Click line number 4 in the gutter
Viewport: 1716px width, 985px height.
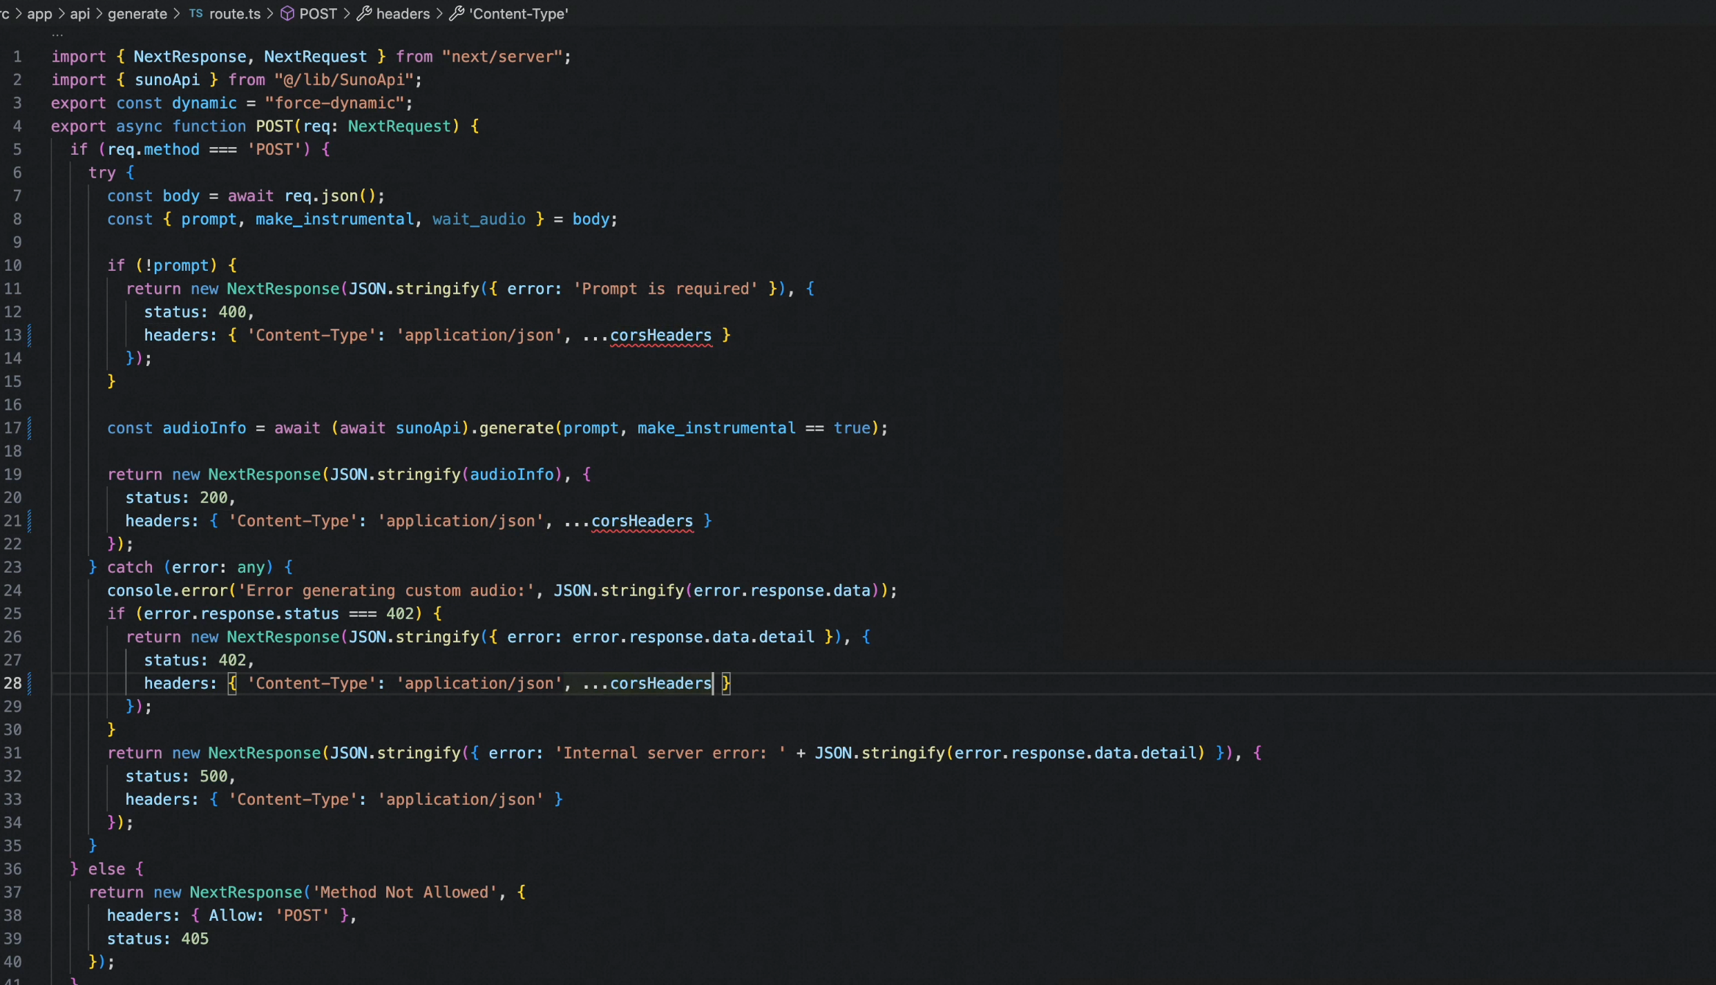click(17, 126)
